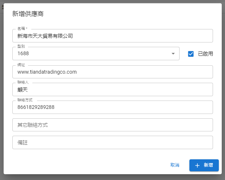Click the 型別 floating label
The width and height of the screenshot is (225, 180).
pos(21,46)
